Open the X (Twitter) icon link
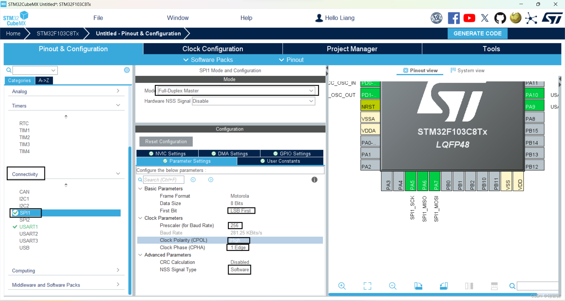Image resolution: width=565 pixels, height=301 pixels. click(x=485, y=18)
